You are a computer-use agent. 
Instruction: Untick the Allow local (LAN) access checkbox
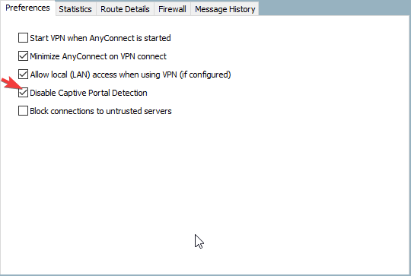[x=23, y=75]
